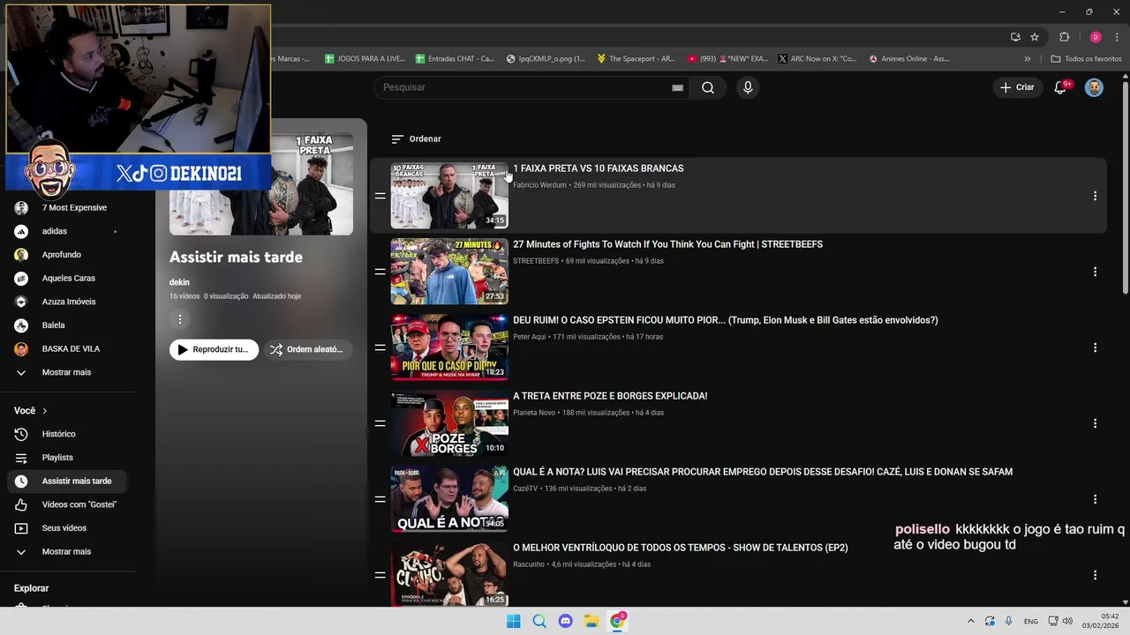Click the Criar button
Image resolution: width=1130 pixels, height=635 pixels.
[1017, 87]
